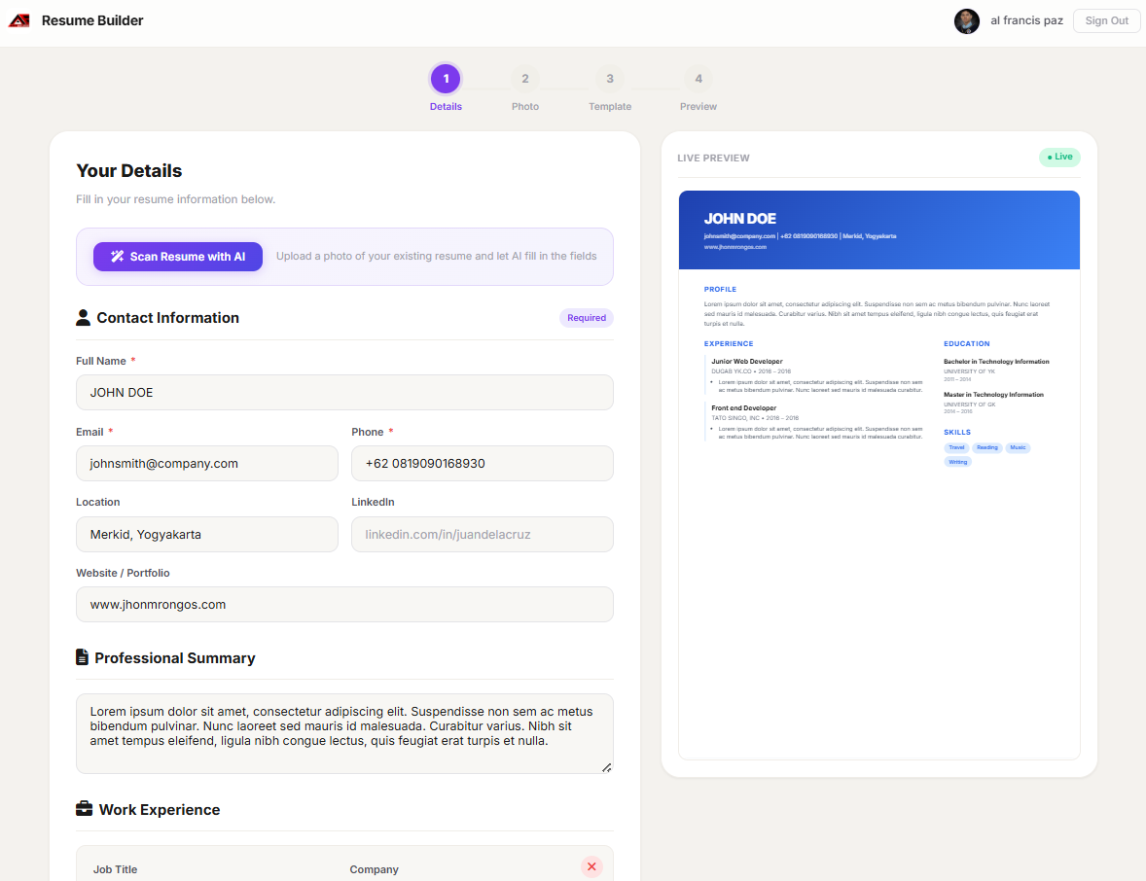Click the LIVE PREVIEW label

click(713, 158)
